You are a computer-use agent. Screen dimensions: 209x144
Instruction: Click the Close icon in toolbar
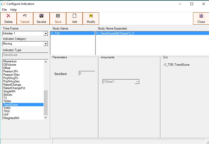coord(201,16)
